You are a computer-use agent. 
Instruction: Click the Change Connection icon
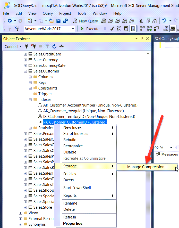pyautogui.click(x=17, y=28)
